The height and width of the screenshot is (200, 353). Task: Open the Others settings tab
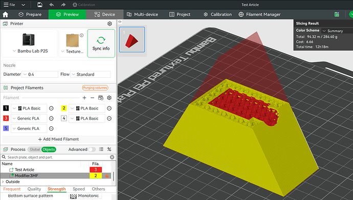[98, 189]
